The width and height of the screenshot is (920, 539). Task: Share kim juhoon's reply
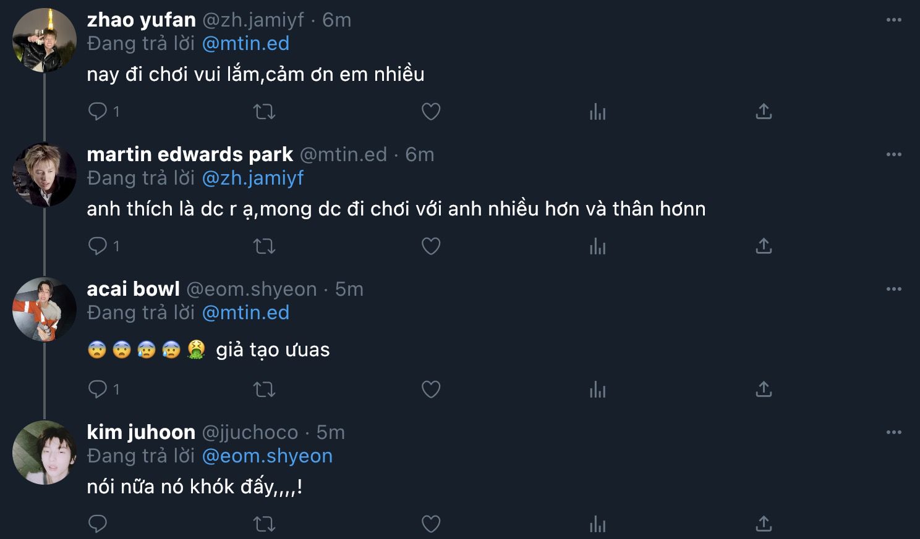point(764,524)
